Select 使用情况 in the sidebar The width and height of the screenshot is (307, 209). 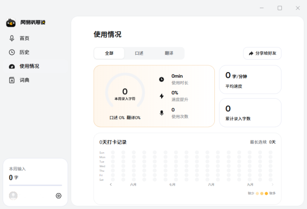point(35,66)
